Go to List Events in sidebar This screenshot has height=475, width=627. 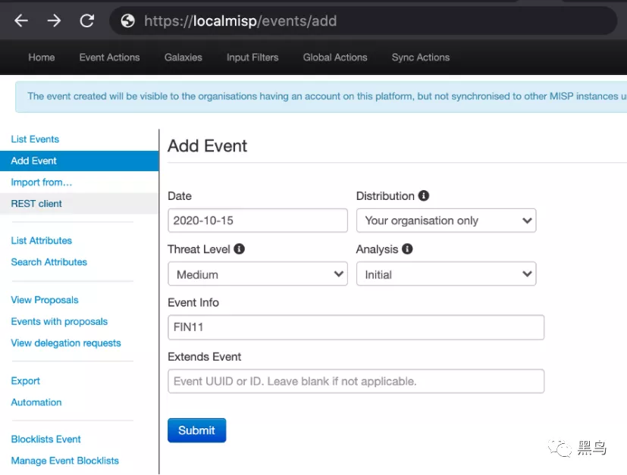coord(35,139)
